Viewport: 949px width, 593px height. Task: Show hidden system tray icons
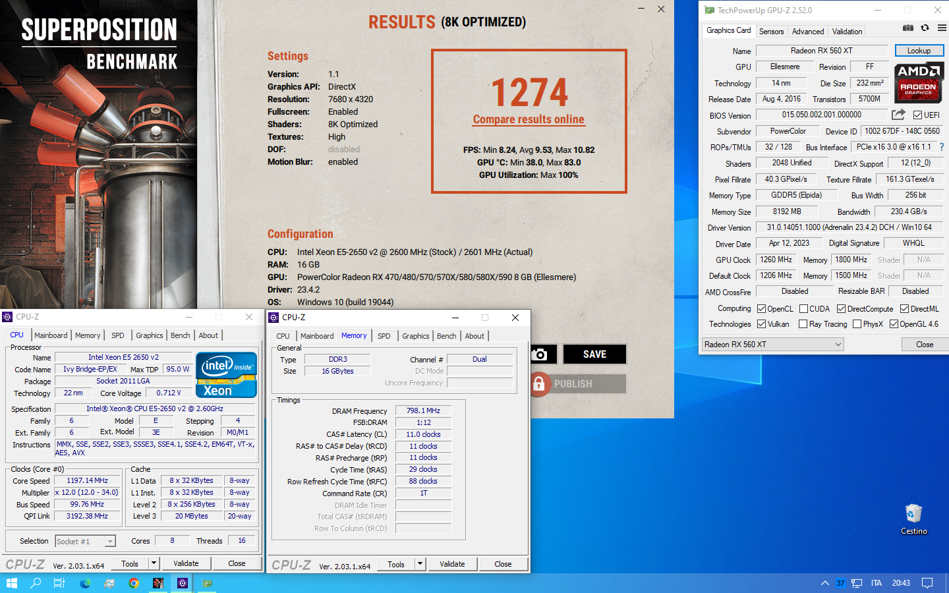click(825, 583)
